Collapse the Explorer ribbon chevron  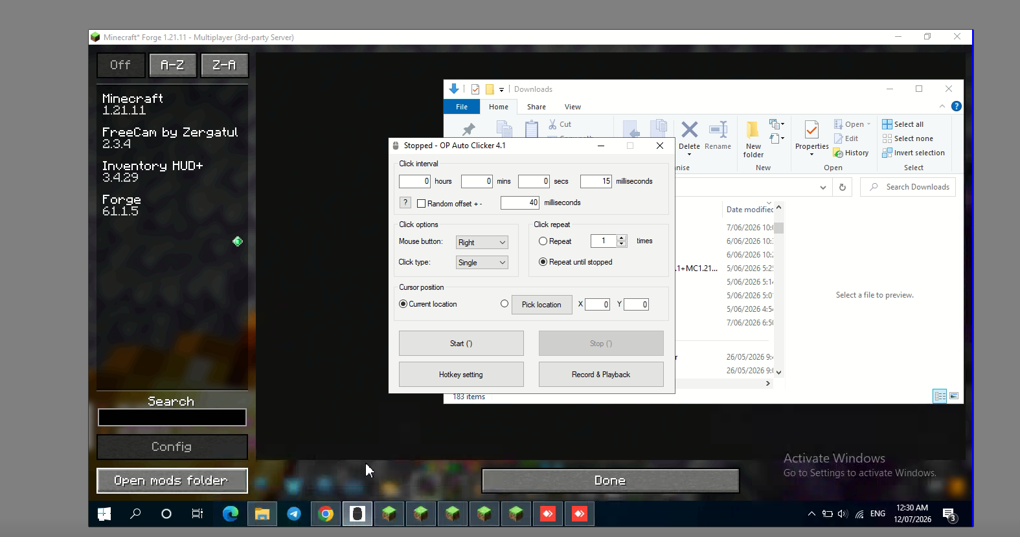[x=942, y=106]
